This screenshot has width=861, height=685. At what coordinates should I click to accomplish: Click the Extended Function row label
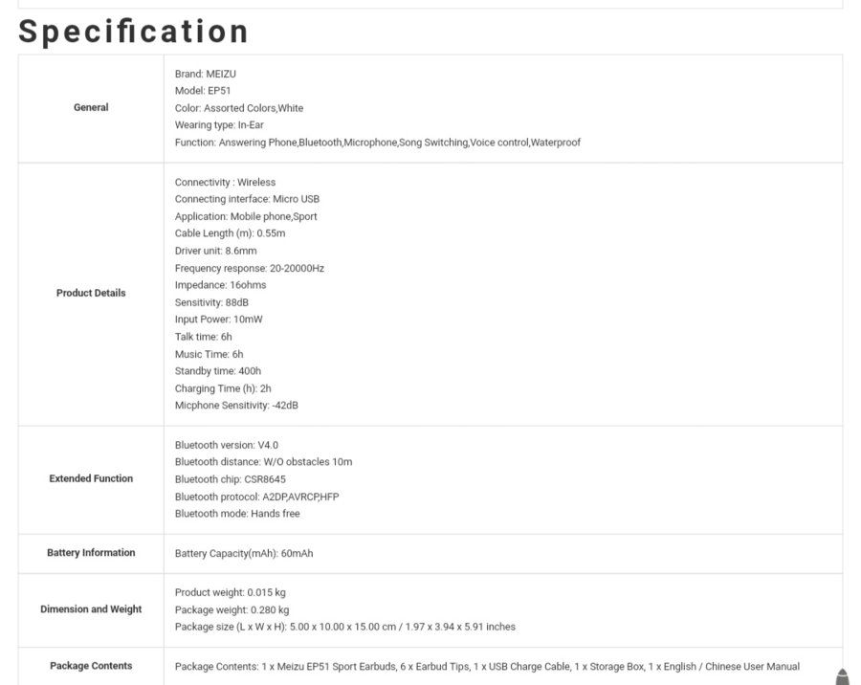(x=91, y=478)
